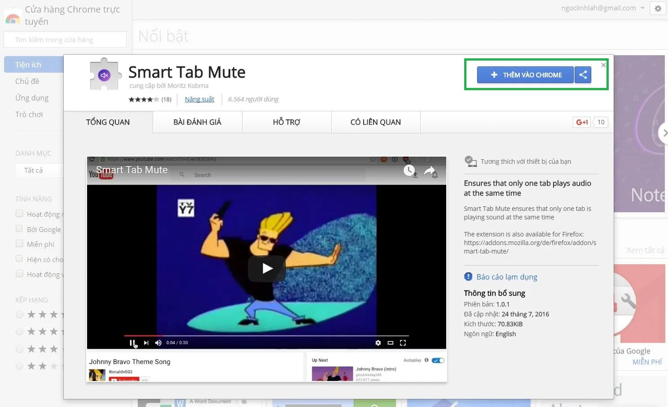Pause the video with pause icon
The height and width of the screenshot is (407, 668).
(x=132, y=342)
